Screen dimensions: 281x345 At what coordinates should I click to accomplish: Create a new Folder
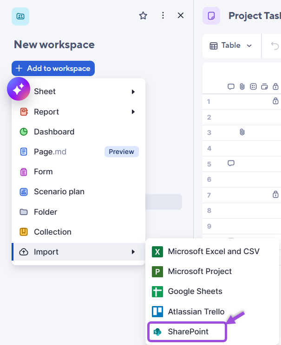(x=78, y=212)
